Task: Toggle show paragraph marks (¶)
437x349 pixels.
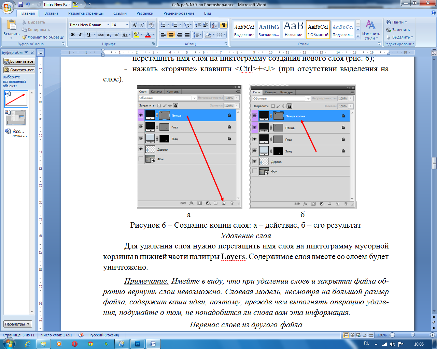Action: [x=224, y=25]
